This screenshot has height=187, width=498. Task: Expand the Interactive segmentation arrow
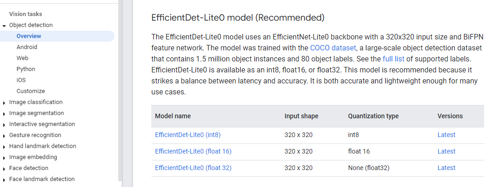tap(4, 125)
